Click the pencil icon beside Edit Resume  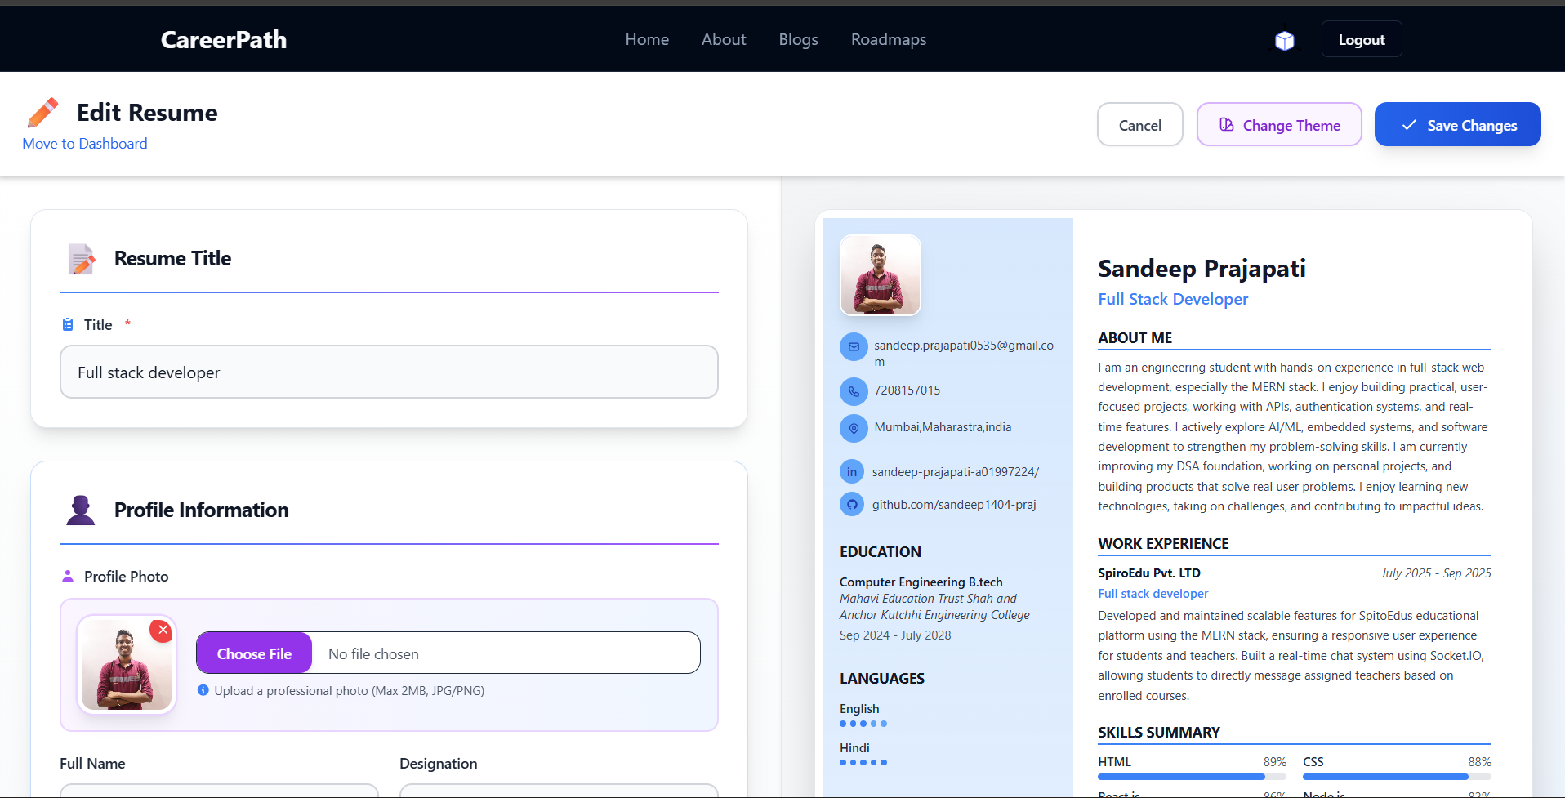pyautogui.click(x=43, y=112)
